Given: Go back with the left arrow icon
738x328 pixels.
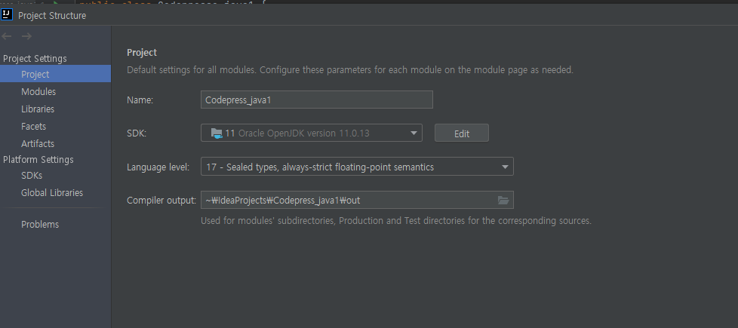Looking at the screenshot, I should [x=7, y=36].
